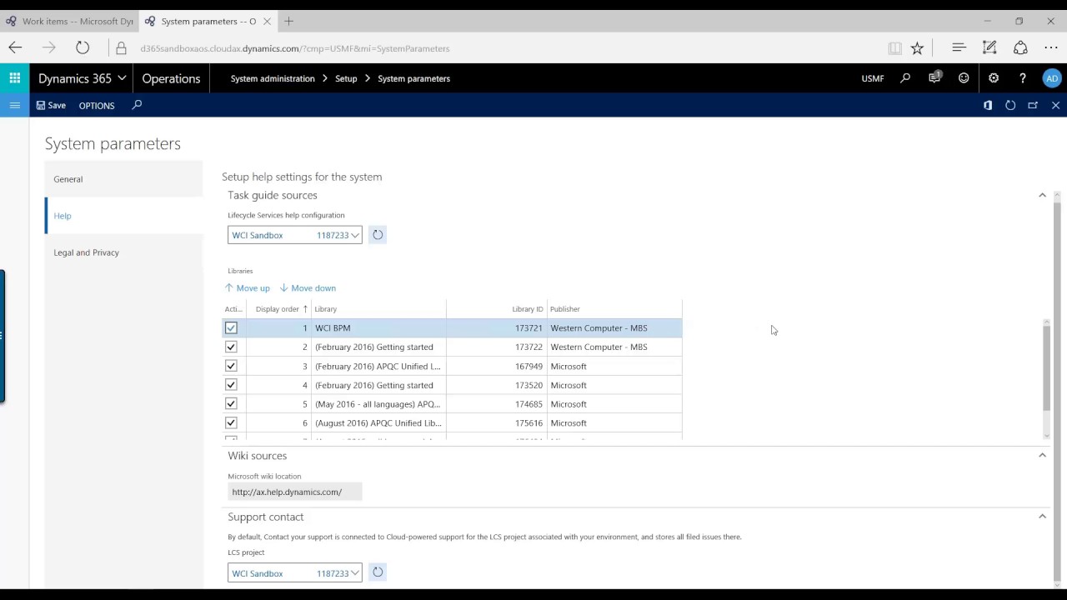Click the Setup breadcrumb
The height and width of the screenshot is (600, 1067).
[x=346, y=78]
